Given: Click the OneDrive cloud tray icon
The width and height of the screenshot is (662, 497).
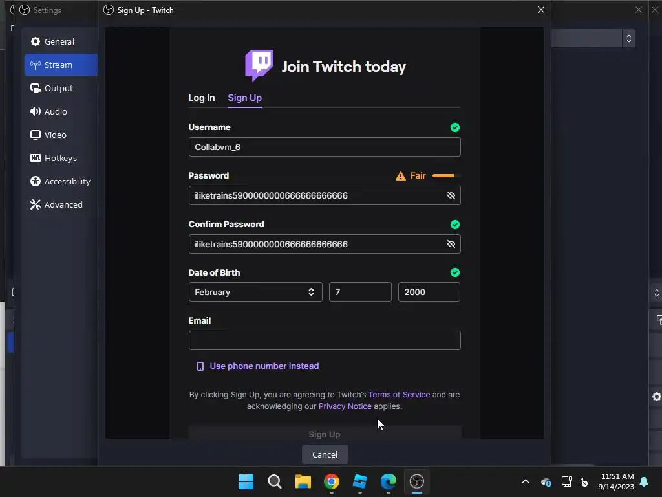Looking at the screenshot, I should pos(546,481).
